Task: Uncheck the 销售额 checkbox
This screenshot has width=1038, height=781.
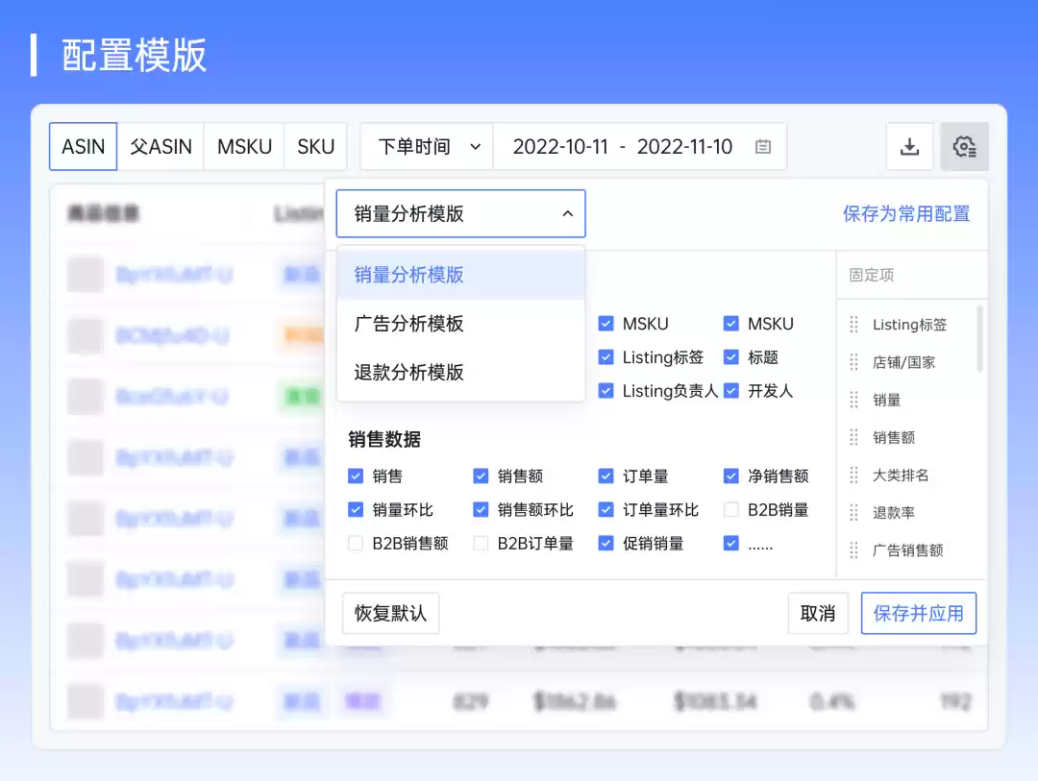Action: coord(481,476)
